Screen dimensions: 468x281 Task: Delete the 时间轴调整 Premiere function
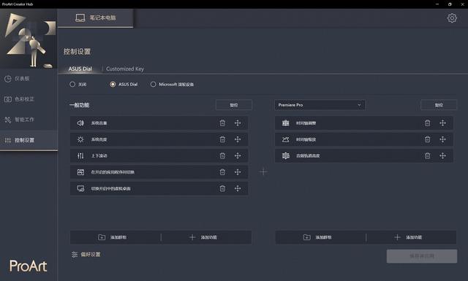[427, 123]
